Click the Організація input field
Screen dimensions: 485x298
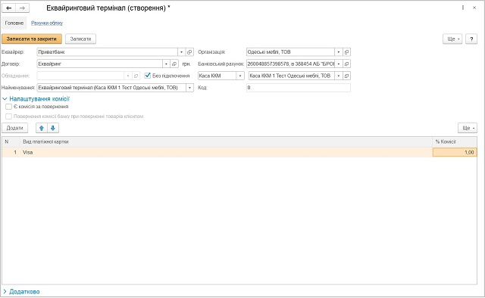(x=291, y=52)
